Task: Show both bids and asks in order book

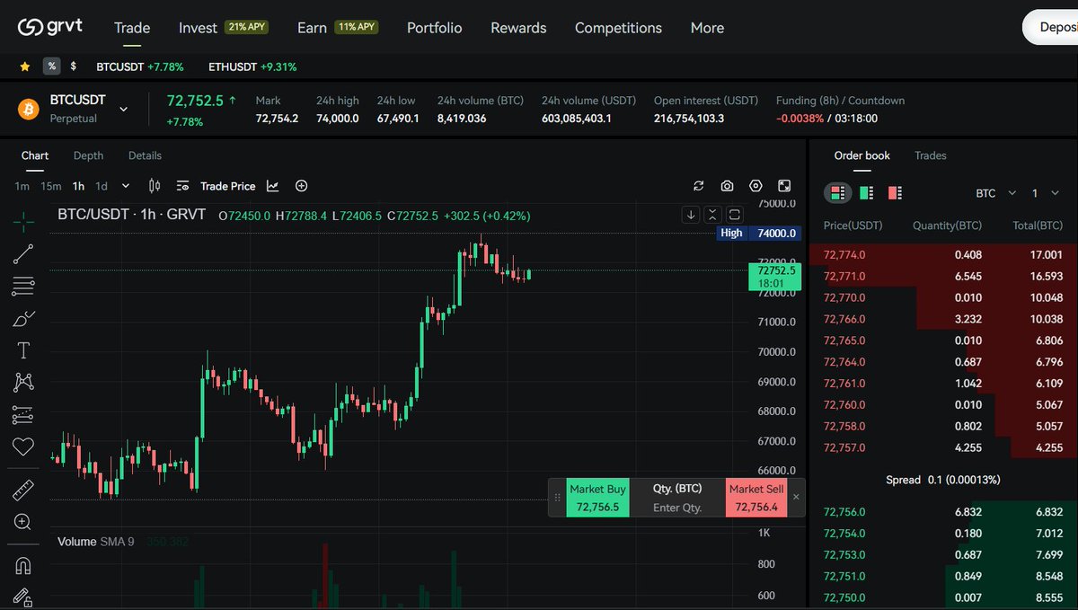Action: click(838, 192)
